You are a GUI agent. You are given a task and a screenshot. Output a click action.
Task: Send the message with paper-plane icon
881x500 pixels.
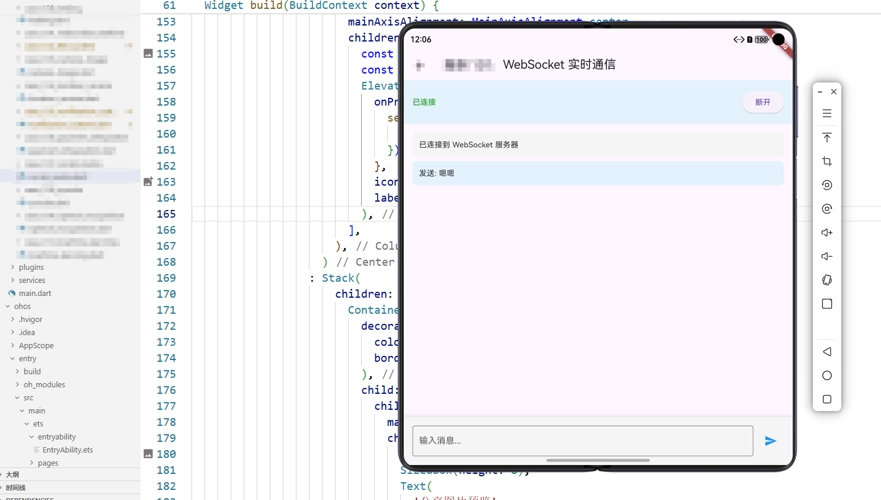770,441
